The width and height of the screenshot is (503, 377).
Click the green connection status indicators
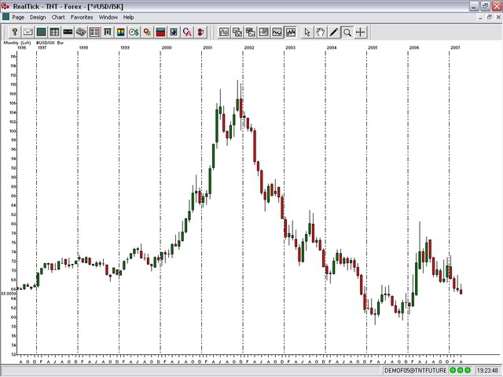tap(460, 371)
